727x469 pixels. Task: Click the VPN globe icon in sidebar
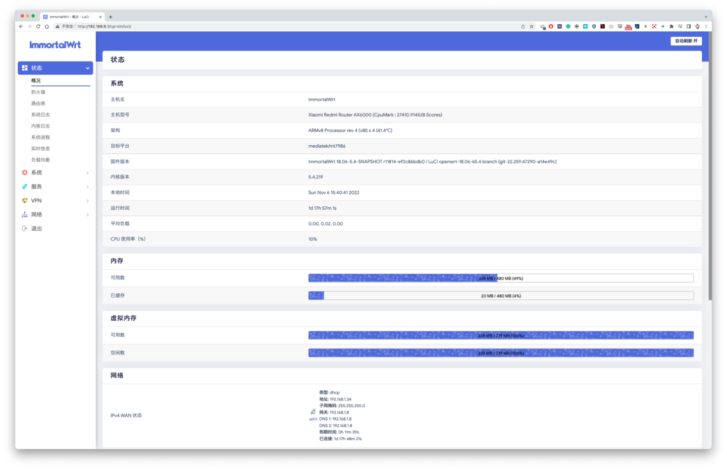point(25,201)
